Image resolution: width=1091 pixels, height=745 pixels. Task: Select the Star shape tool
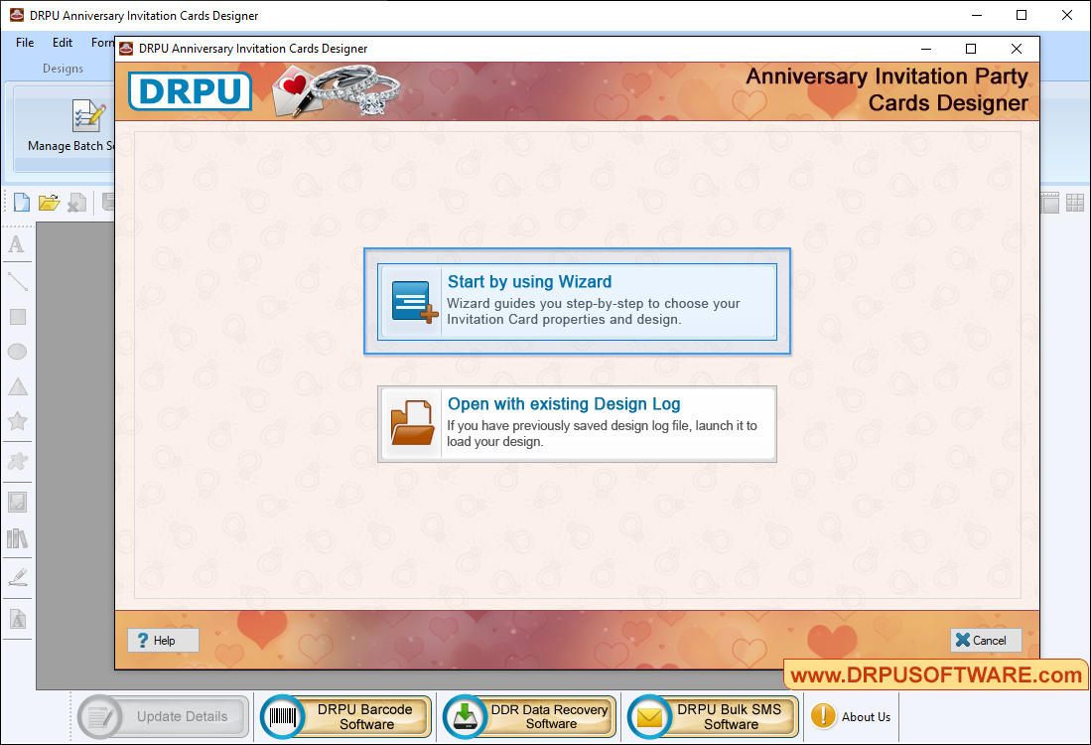[17, 421]
